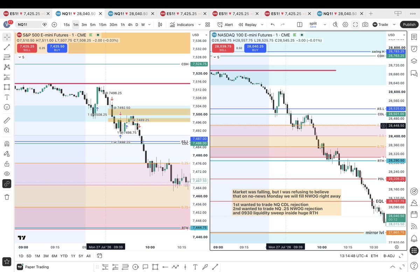Hide all drawings with eye icon
Screen dimensions: 420x272
pos(7,174)
